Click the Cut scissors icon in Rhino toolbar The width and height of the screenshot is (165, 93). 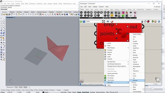click(14, 14)
